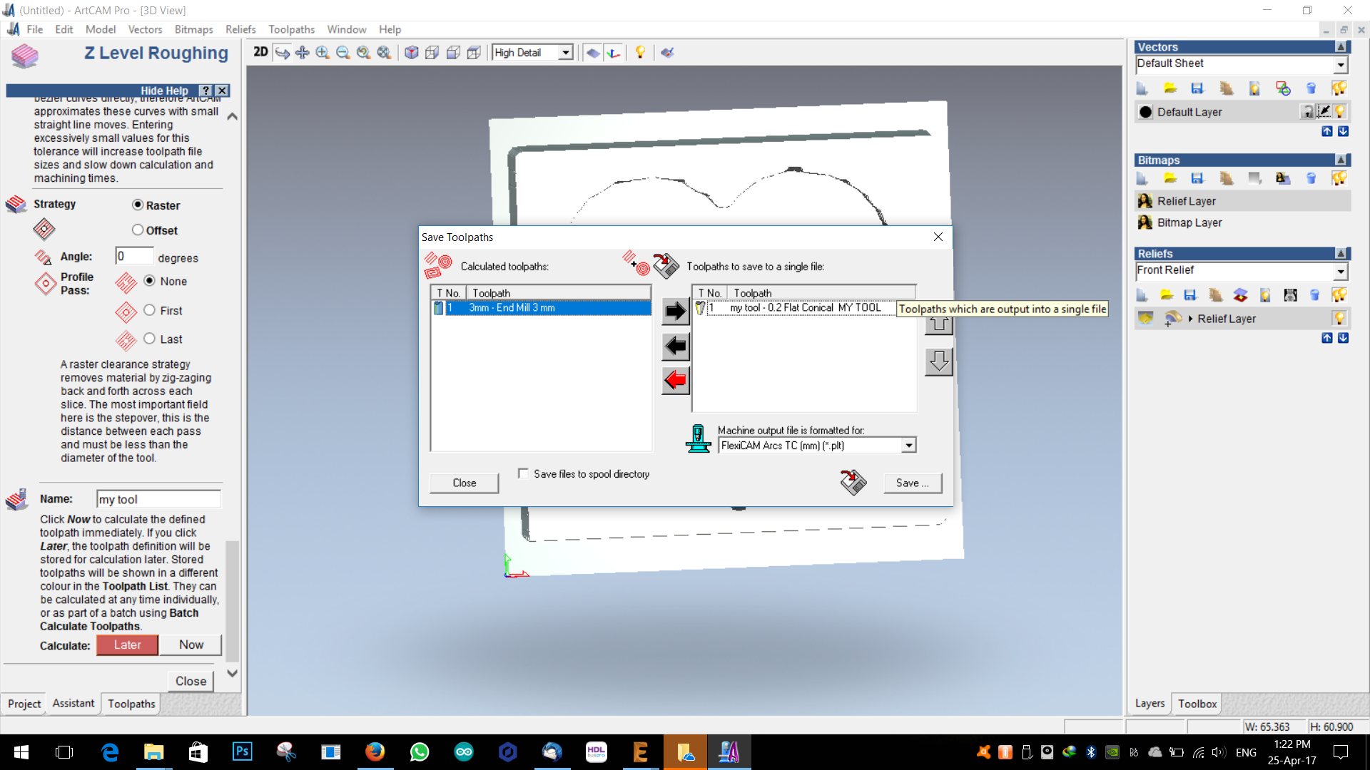The width and height of the screenshot is (1370, 770).
Task: Toggle the zero plane draw icon
Action: 593,52
